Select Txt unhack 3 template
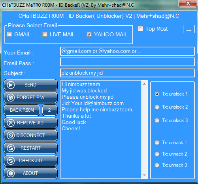Viewport: 198px width, 184px height. [157, 165]
